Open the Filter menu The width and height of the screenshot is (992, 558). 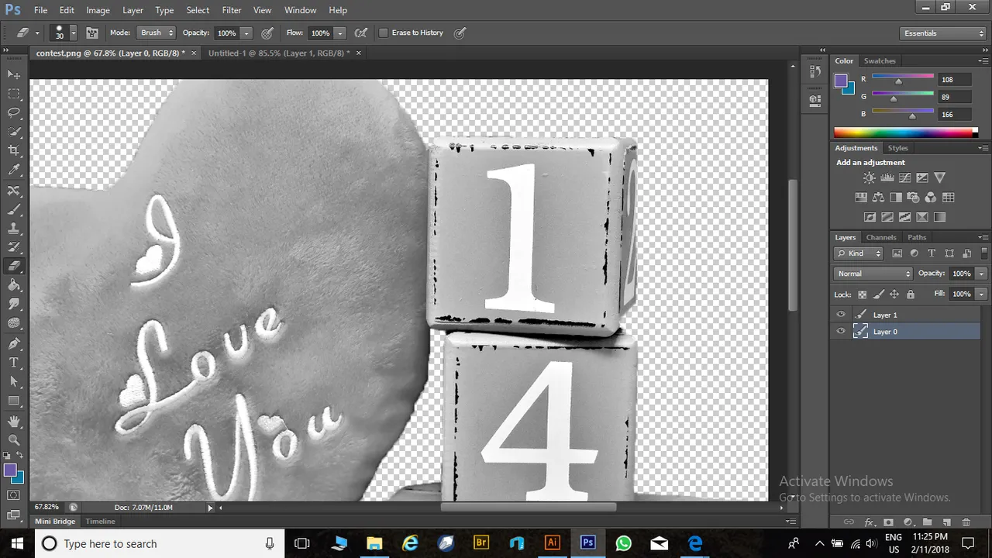click(x=231, y=10)
